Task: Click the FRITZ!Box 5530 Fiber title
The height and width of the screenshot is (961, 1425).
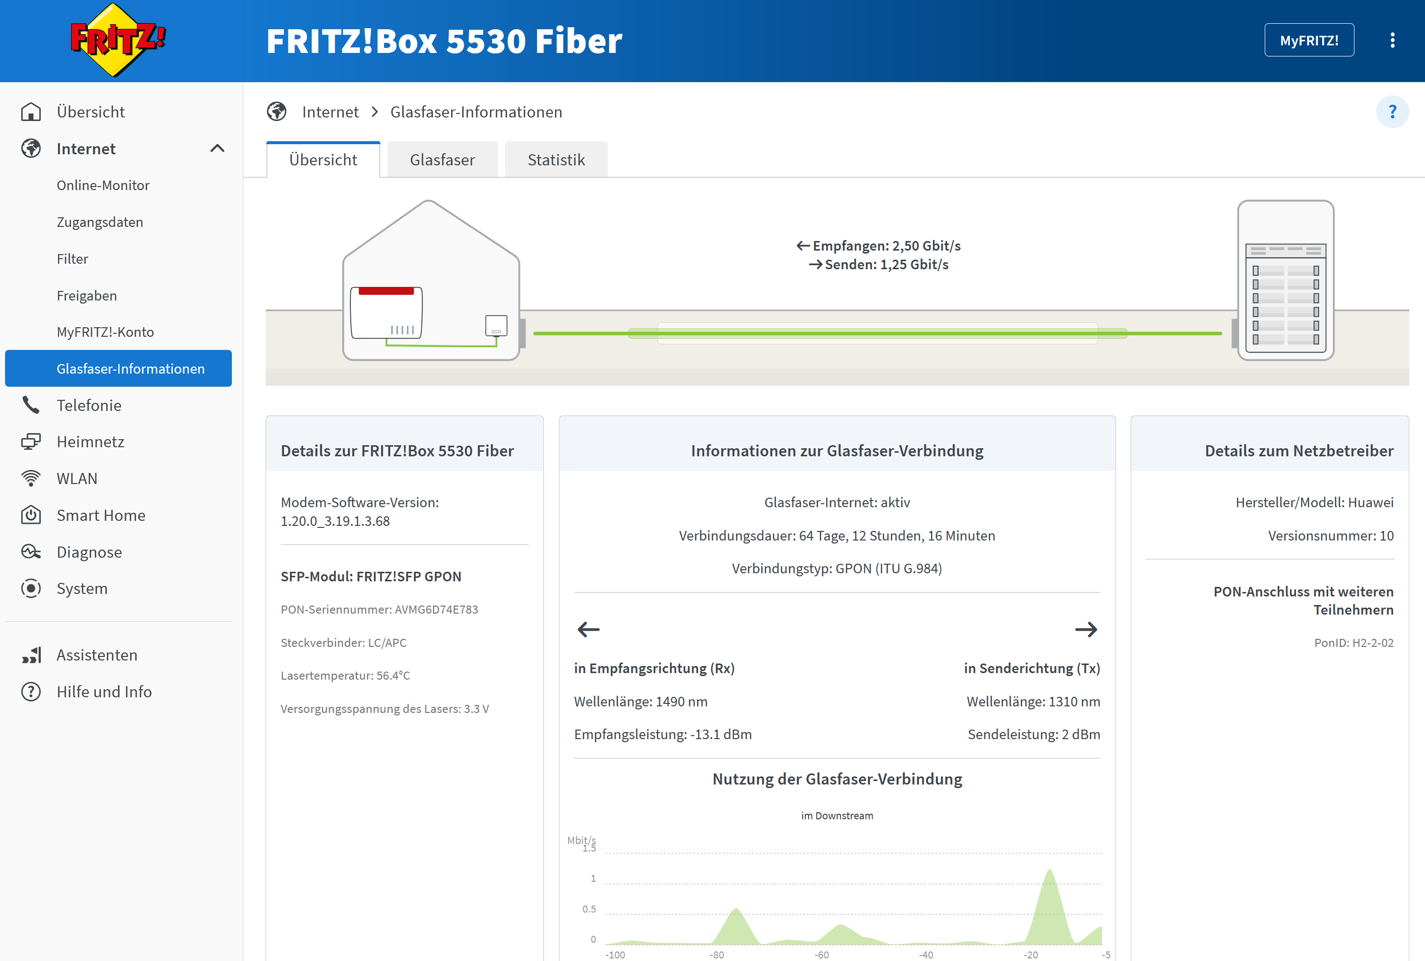Action: pyautogui.click(x=444, y=40)
